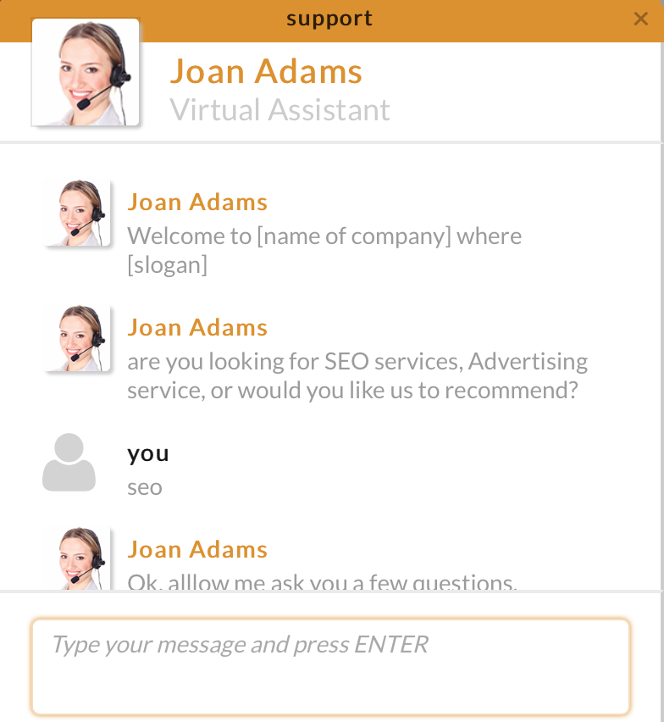Click the "Ok, allow me ask you" message
The width and height of the screenshot is (664, 722).
[x=322, y=582]
